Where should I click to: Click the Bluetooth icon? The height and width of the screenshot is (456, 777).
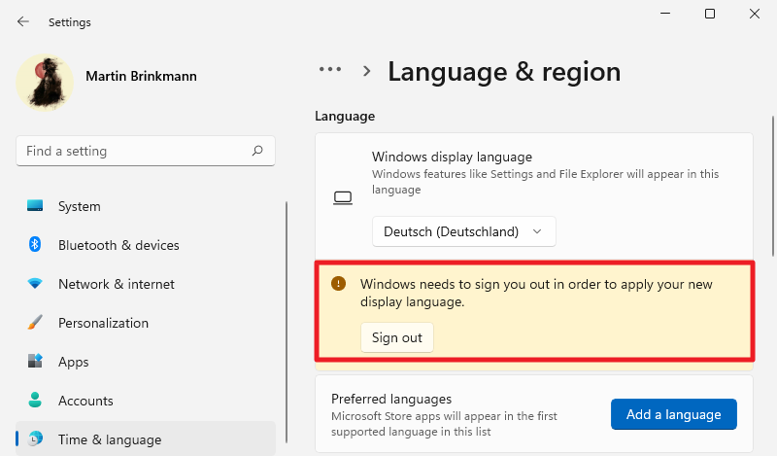[35, 244]
